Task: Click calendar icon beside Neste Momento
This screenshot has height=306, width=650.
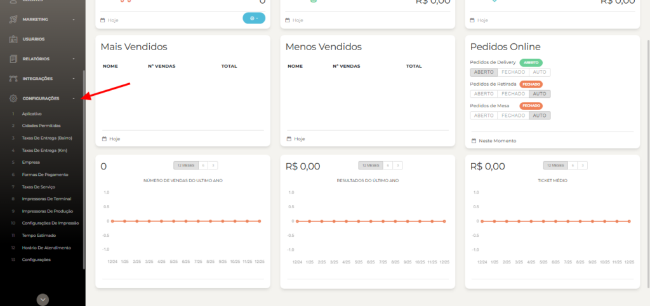Action: point(474,140)
